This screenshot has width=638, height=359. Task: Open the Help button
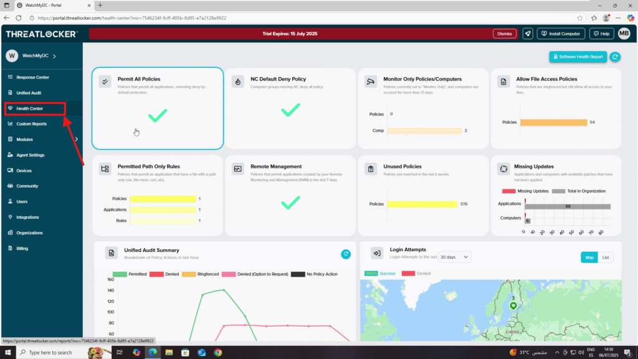601,34
